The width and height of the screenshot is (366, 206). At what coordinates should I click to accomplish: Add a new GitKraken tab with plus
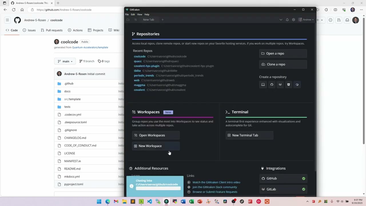[162, 20]
